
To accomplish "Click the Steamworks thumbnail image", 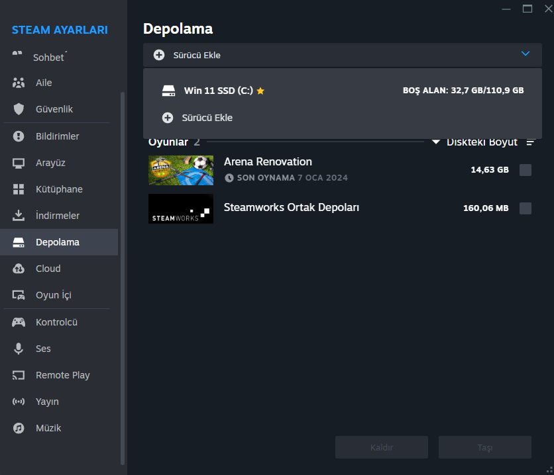I will [x=181, y=208].
